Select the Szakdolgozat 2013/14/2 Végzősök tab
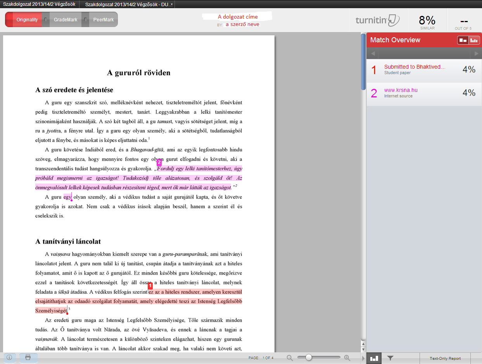 tap(39, 4)
